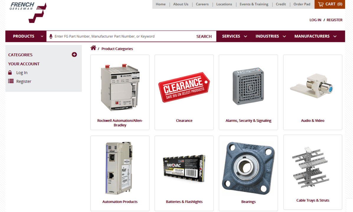Click the lock icon beside Log In

10,73
